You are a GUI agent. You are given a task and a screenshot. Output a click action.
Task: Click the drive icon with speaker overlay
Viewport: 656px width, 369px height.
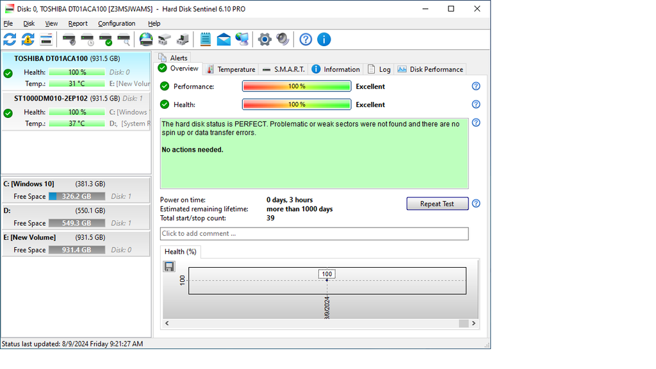click(x=69, y=40)
